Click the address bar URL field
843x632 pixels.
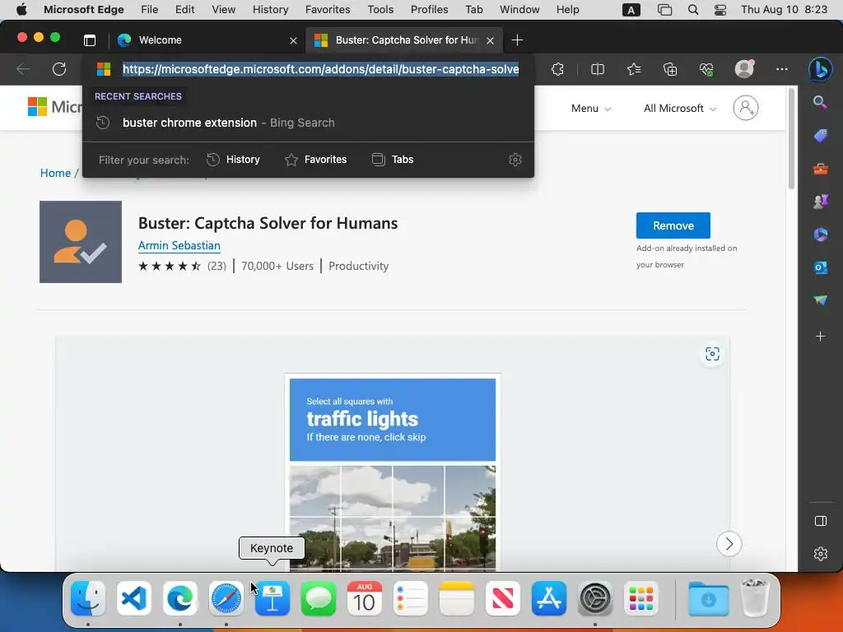320,69
